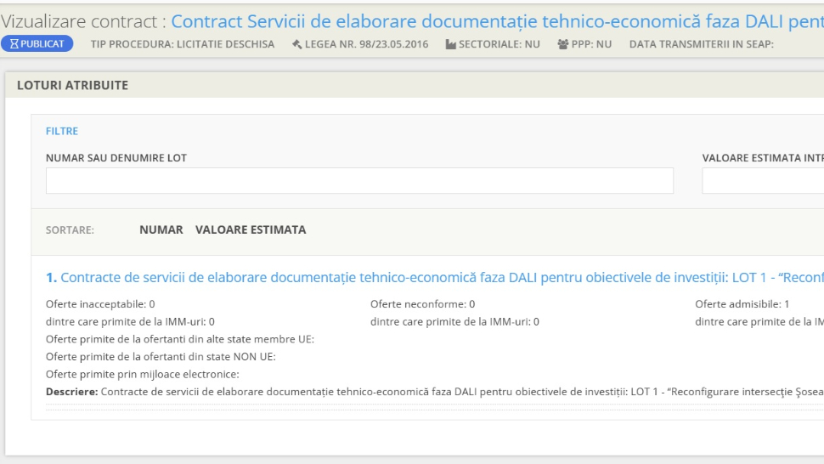Select the TIP PROCEDURA: LICITATIE DESCHISA text
This screenshot has height=464, width=824.
[183, 44]
